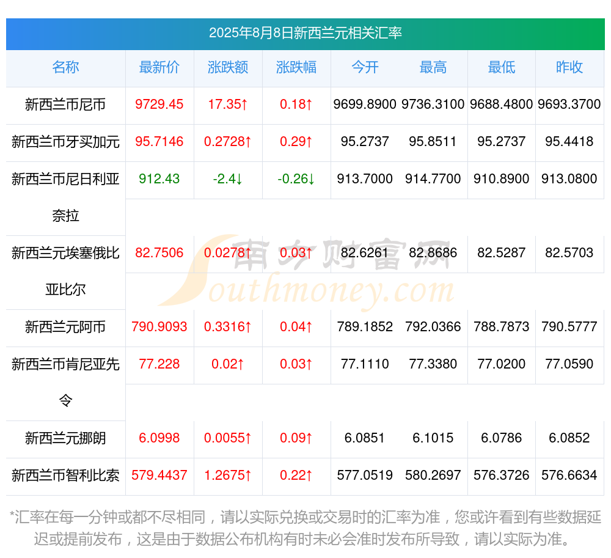611x558 pixels.
Task: Click change amount 17.35↑
Action: click(228, 105)
